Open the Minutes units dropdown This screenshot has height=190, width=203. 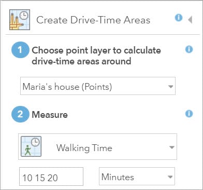coord(137,177)
